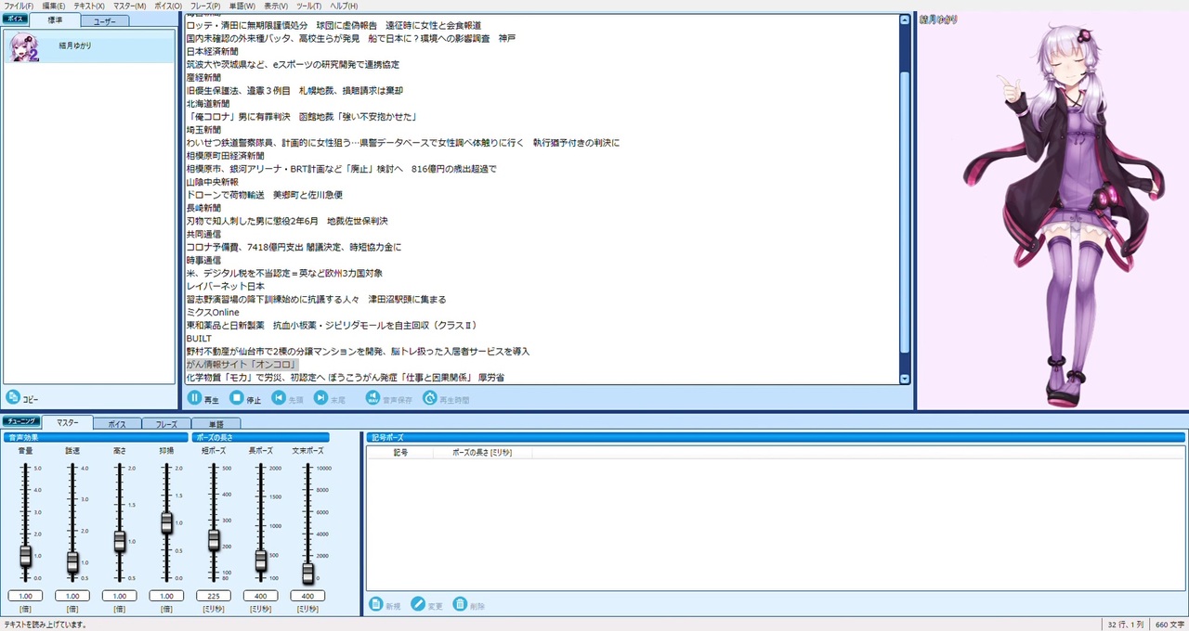Switch to the 標準 voice tab

[55, 19]
